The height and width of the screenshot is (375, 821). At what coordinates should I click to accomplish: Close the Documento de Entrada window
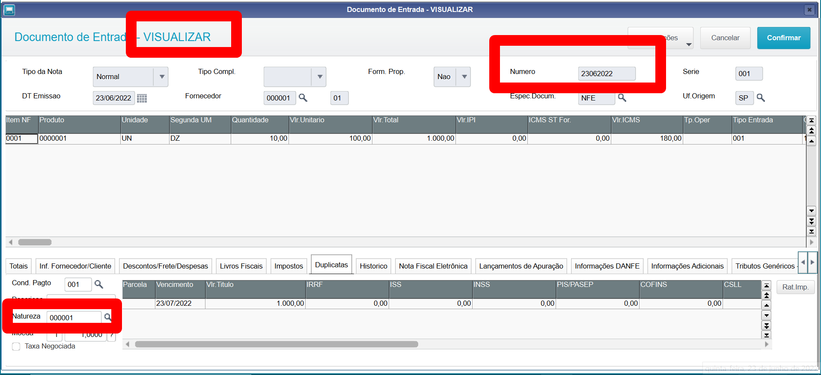809,9
